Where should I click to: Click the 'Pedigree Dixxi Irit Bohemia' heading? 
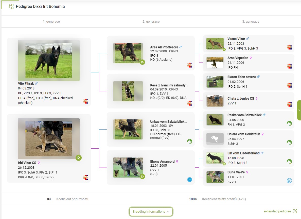(40, 7)
